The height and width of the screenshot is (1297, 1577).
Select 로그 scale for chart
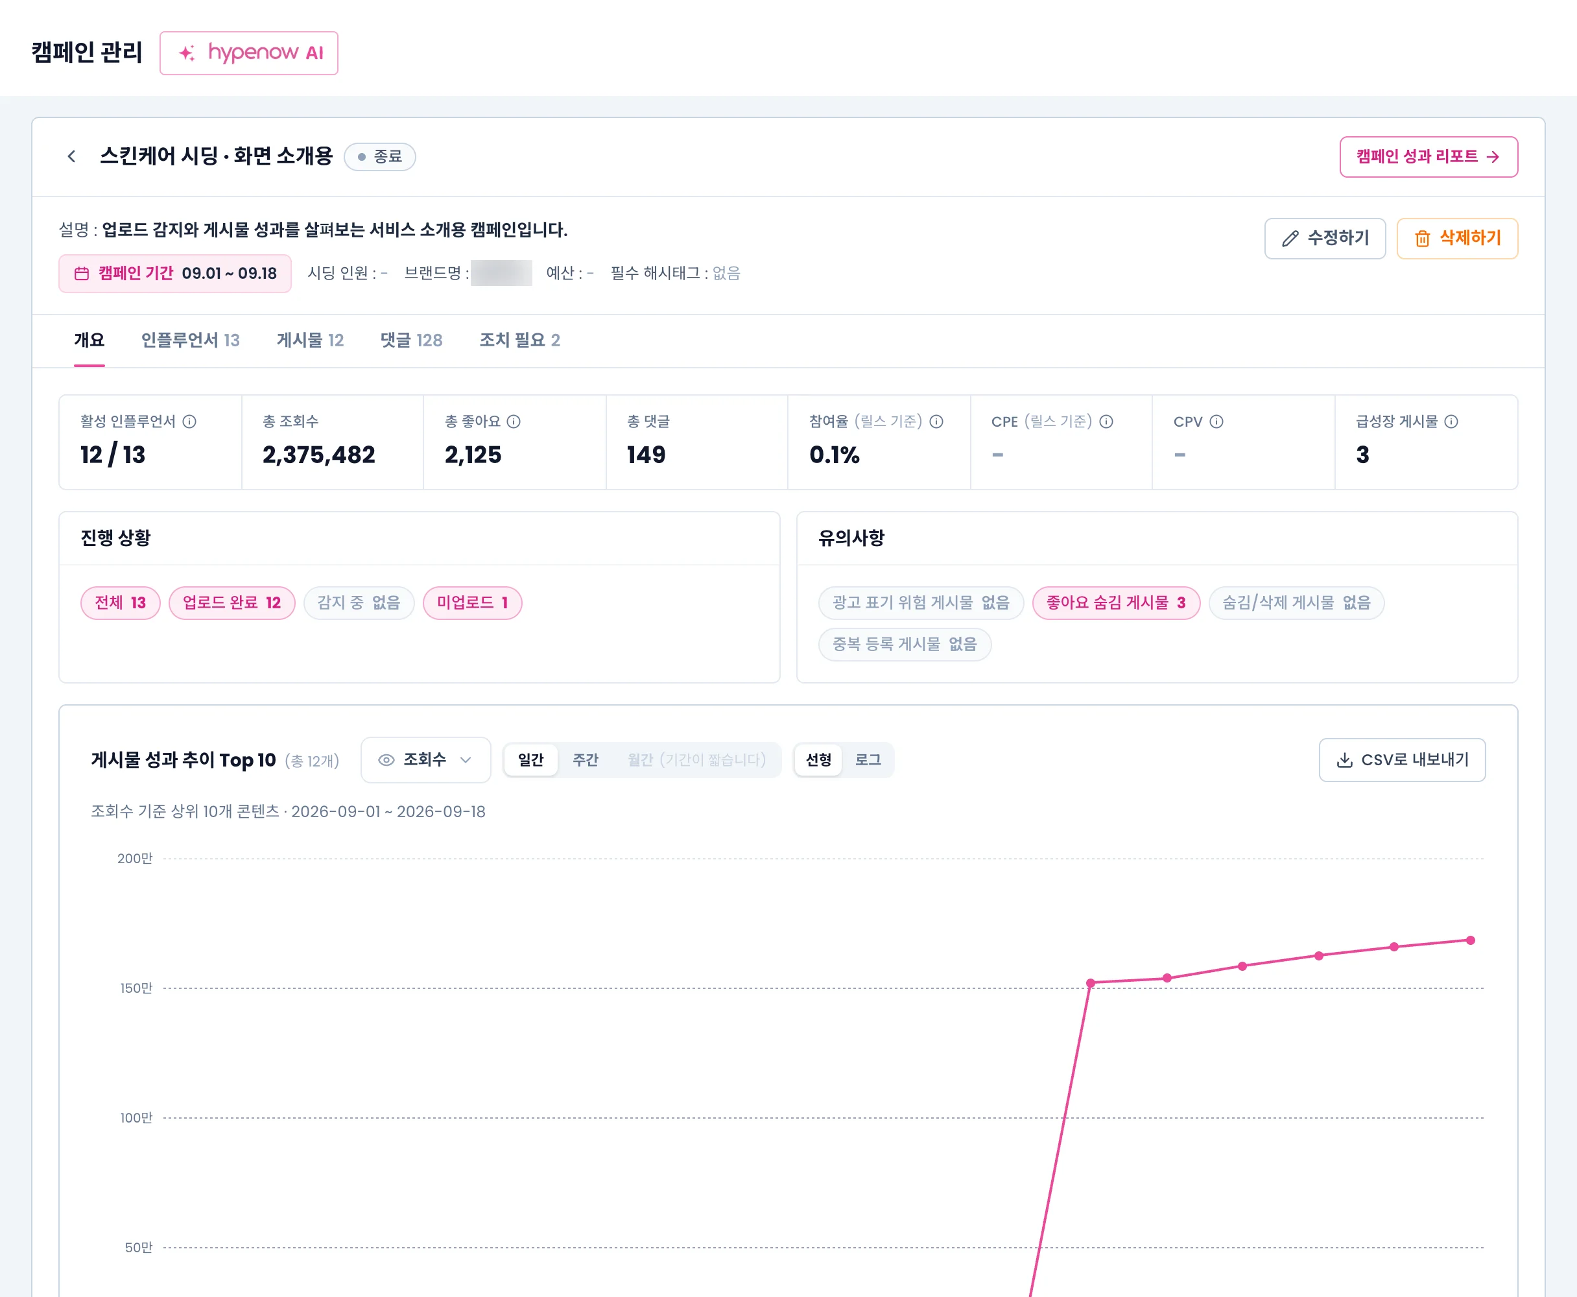click(868, 760)
